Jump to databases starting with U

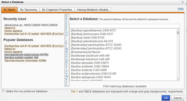click(67, 71)
